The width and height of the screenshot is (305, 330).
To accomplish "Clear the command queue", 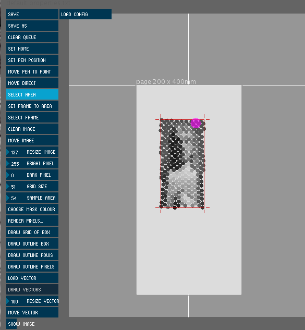I will click(32, 37).
